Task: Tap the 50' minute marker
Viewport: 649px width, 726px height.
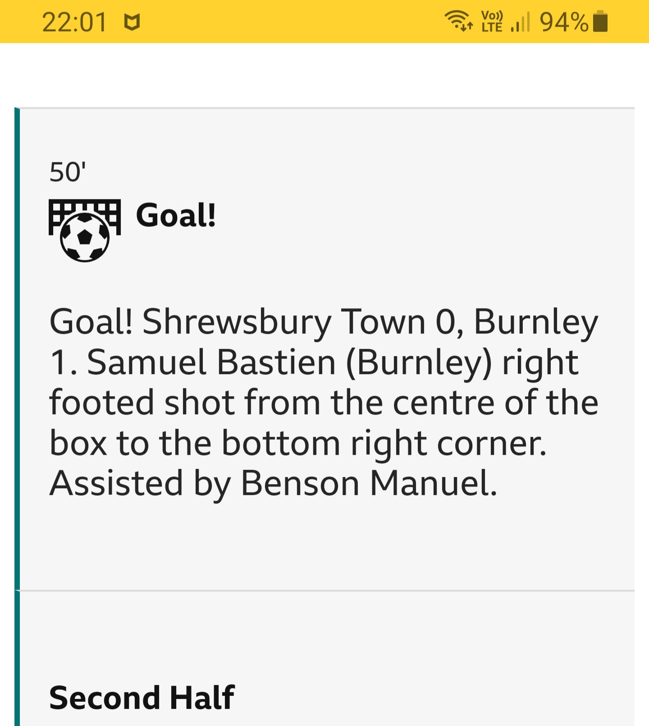Action: (x=68, y=172)
